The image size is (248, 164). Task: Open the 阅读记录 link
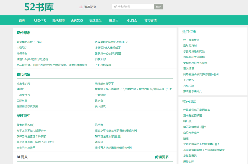coord(90,7)
